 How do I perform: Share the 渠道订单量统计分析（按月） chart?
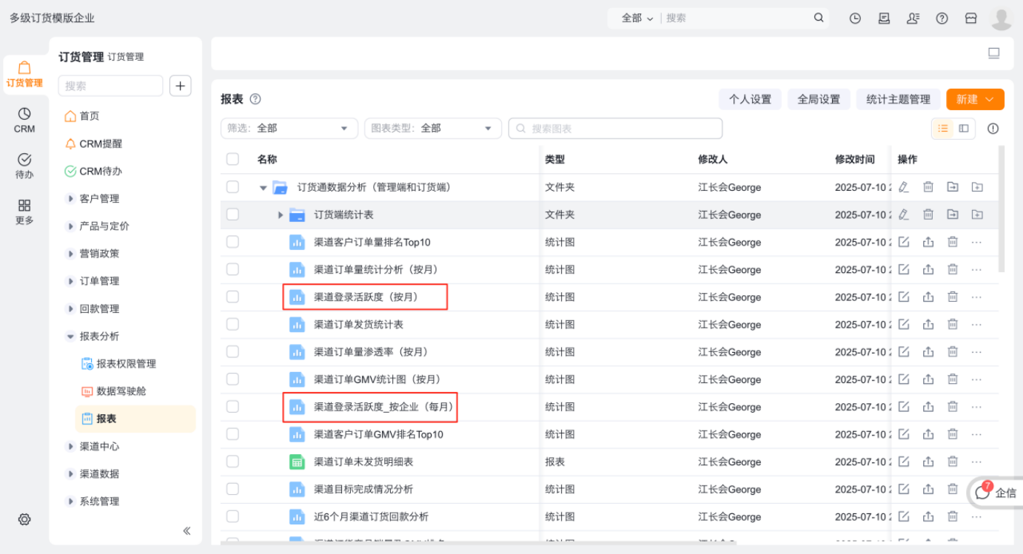click(928, 269)
